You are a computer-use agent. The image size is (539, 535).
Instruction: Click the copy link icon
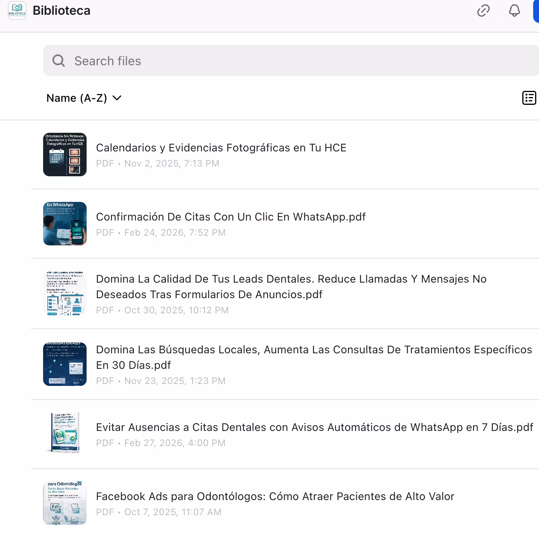point(483,11)
